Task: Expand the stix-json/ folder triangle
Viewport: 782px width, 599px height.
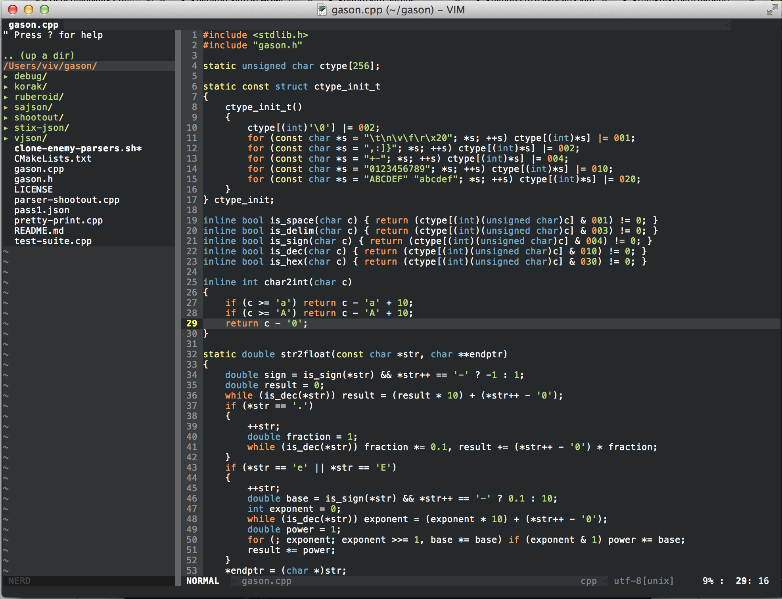Action: click(6, 128)
